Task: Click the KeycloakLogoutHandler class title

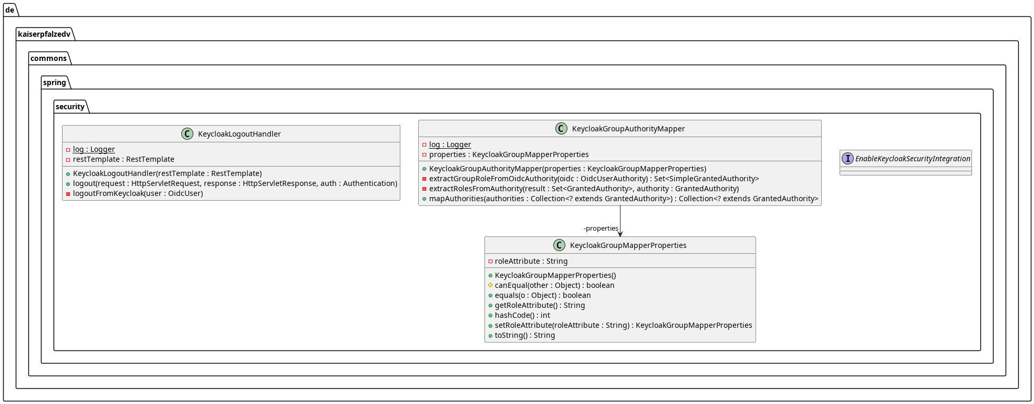Action: [240, 134]
